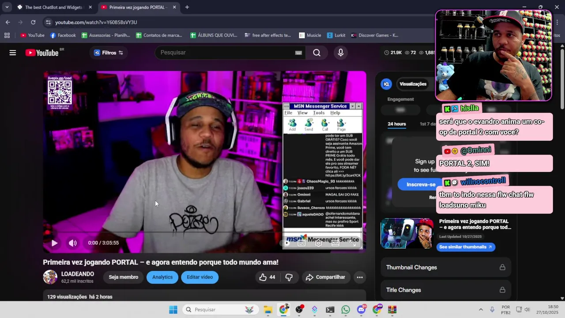
Task: Open the Windows Start button
Action: tap(173, 310)
